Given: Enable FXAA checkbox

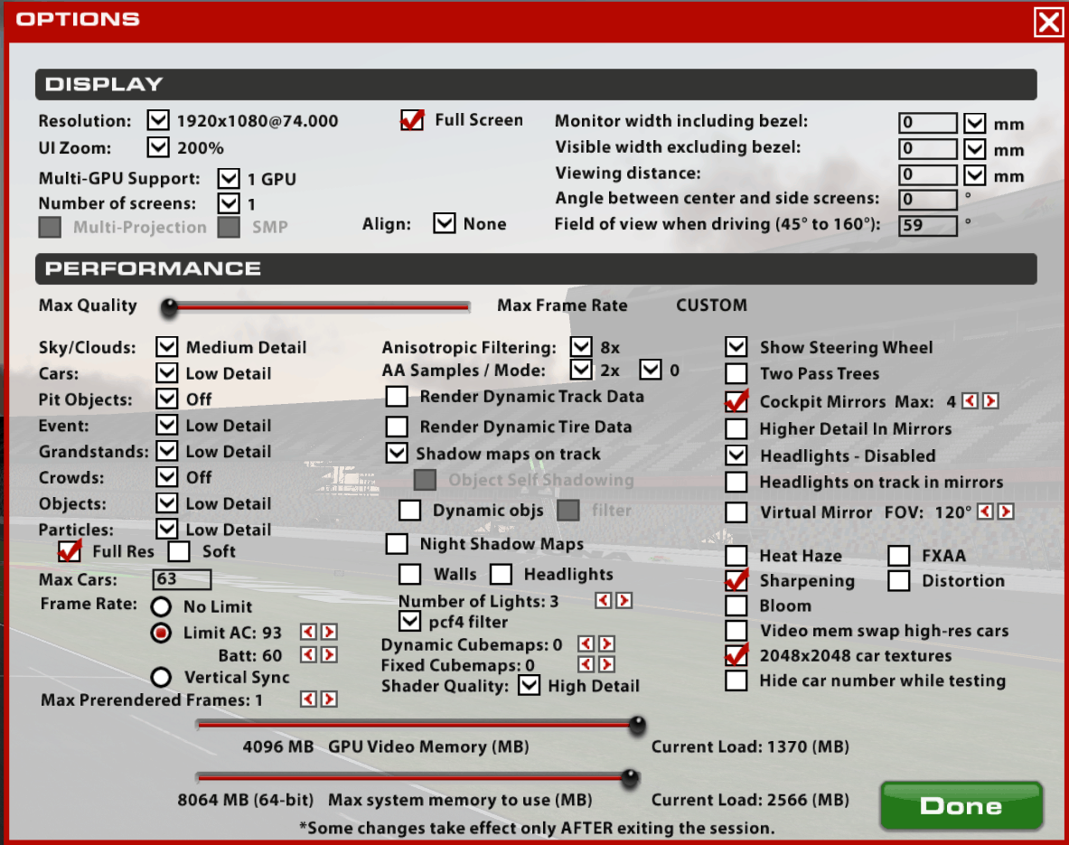Looking at the screenshot, I should point(898,555).
